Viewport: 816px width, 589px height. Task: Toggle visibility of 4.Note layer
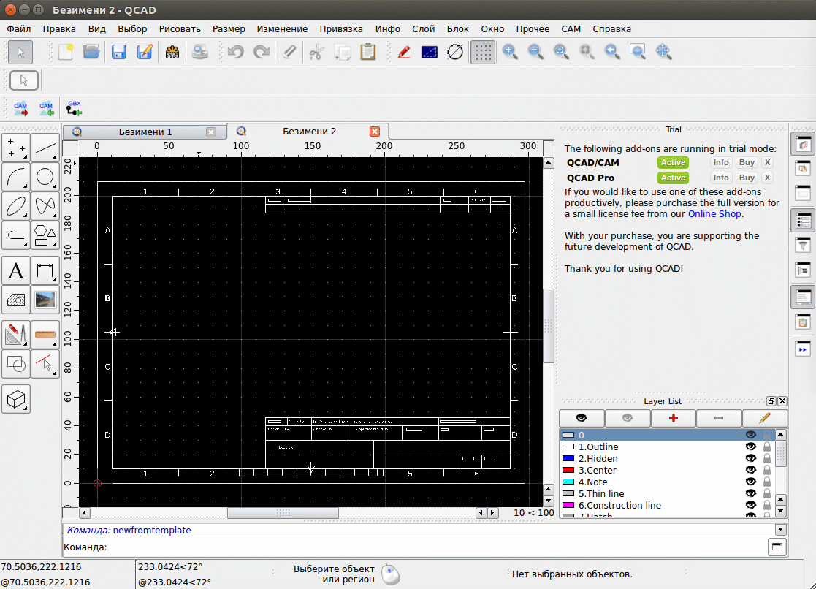[x=750, y=482]
